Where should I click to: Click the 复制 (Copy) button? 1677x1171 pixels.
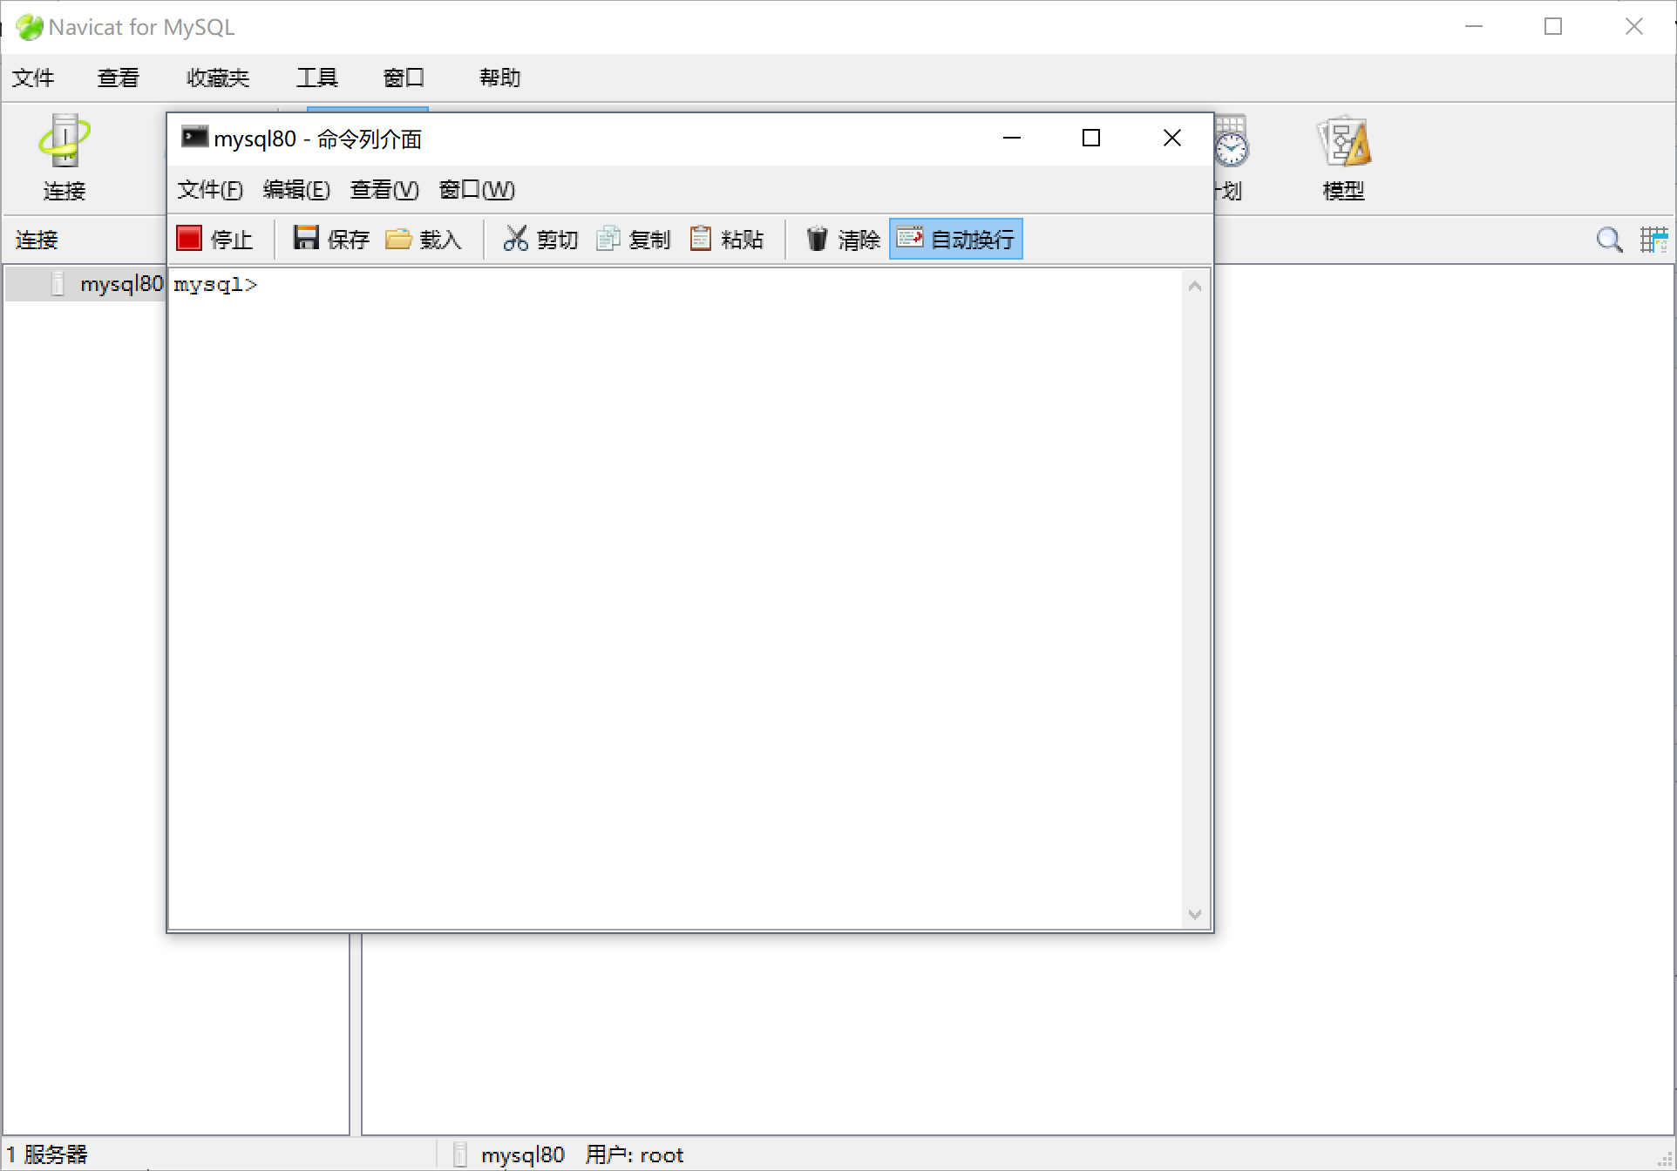click(x=633, y=239)
